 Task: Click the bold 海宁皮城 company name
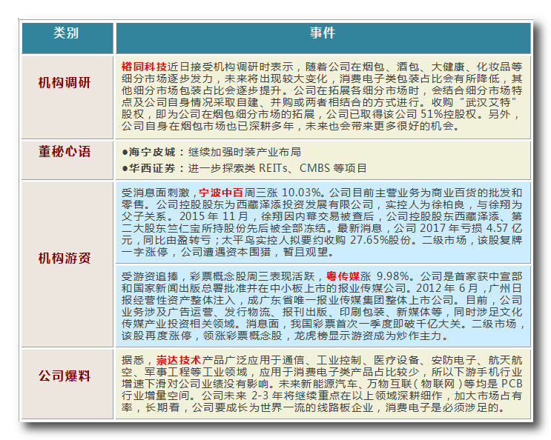click(x=151, y=151)
